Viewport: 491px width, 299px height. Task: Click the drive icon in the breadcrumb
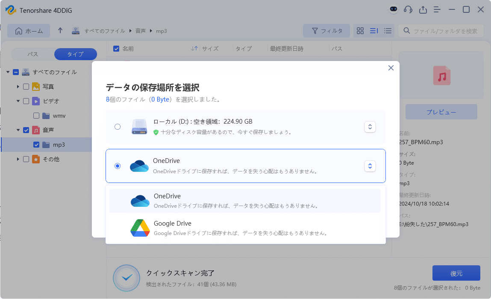click(x=76, y=31)
